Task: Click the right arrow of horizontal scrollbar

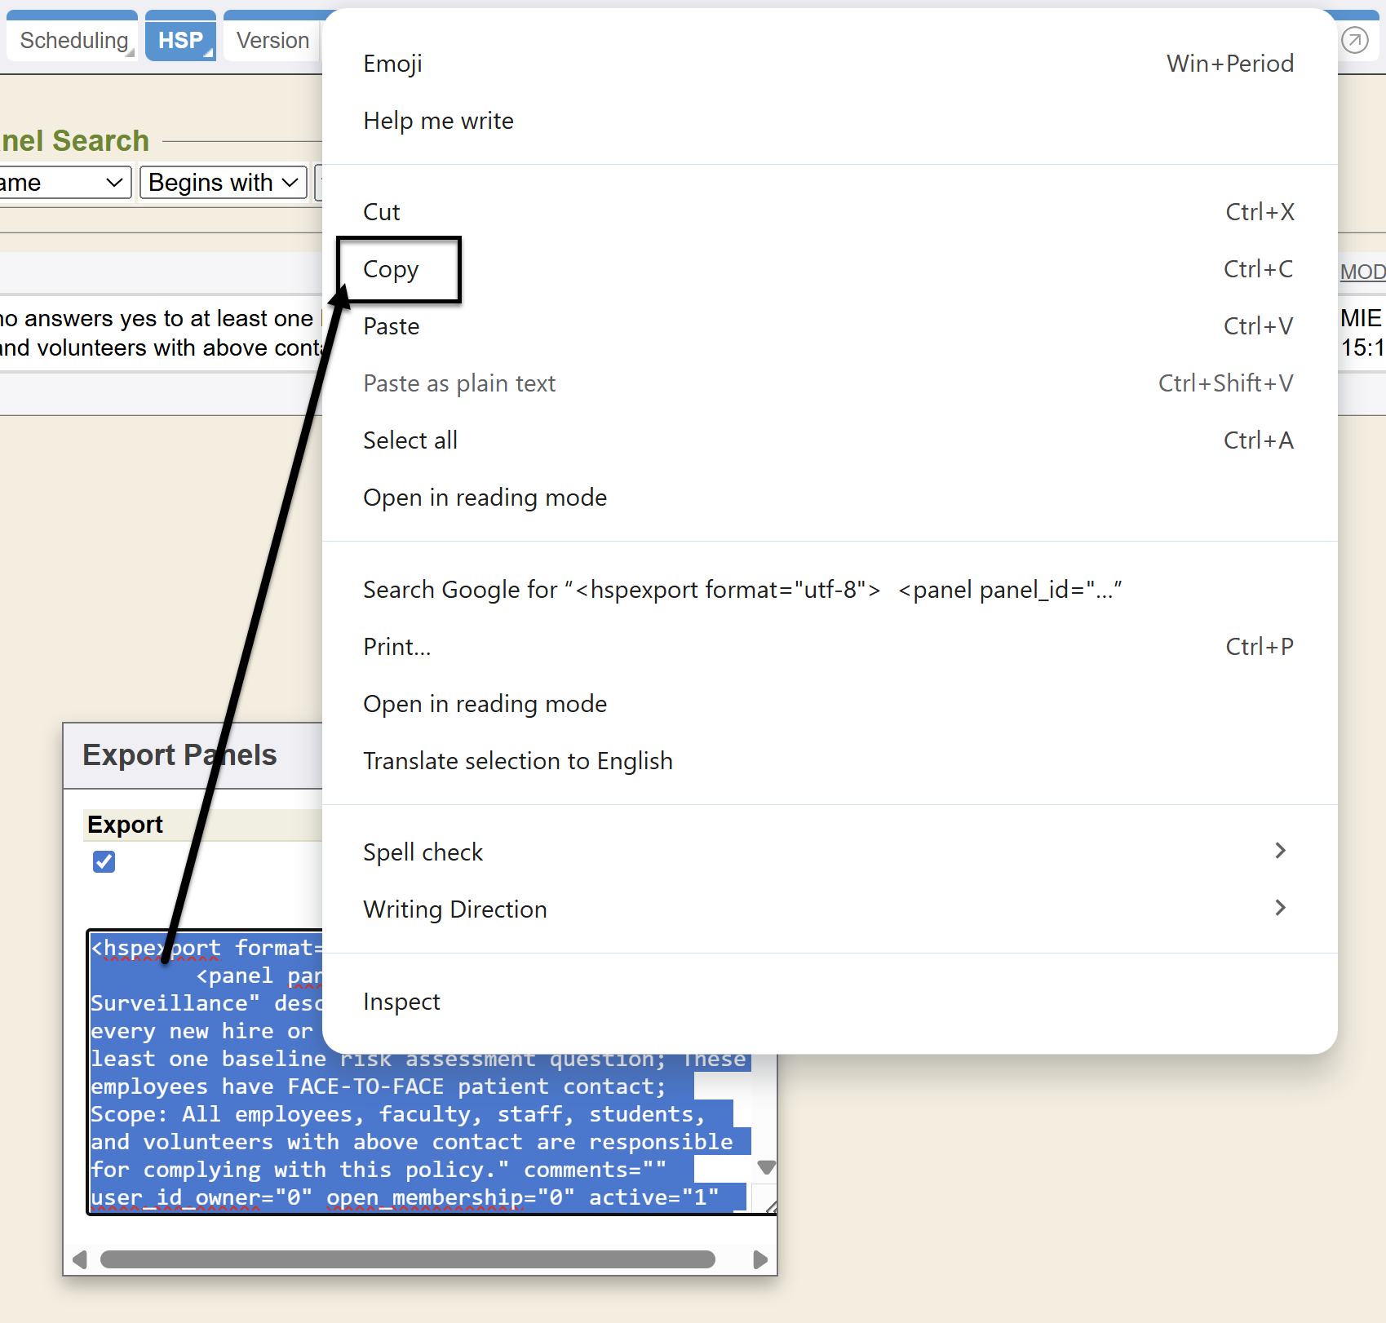Action: click(760, 1259)
